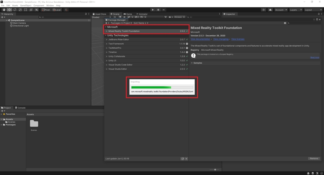
Task: Start Play mode with the Play button
Action: click(153, 10)
